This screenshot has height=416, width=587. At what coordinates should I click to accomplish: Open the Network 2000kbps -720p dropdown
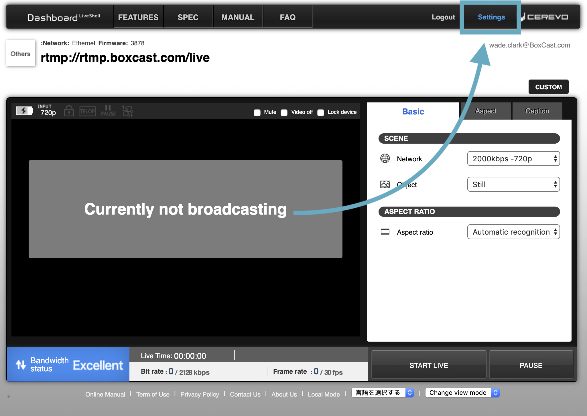point(513,159)
